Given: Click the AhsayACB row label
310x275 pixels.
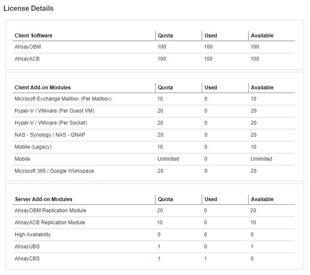Looking at the screenshot, I should pyautogui.click(x=27, y=59).
